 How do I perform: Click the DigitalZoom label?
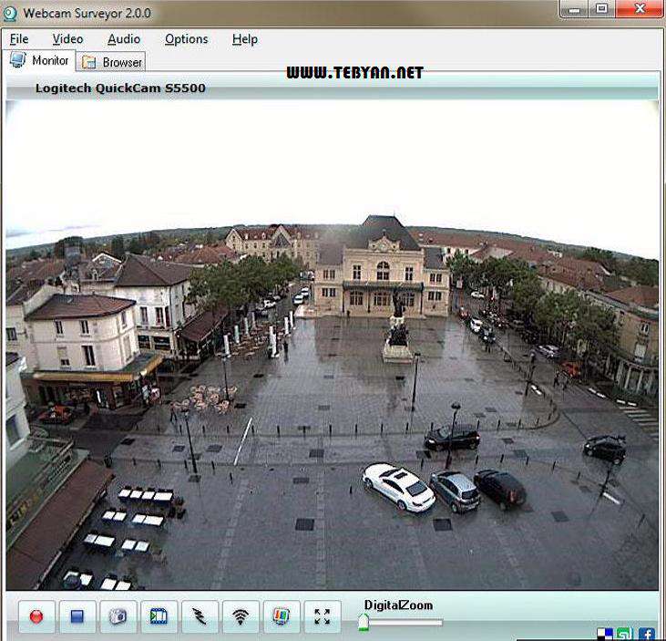pos(398,605)
